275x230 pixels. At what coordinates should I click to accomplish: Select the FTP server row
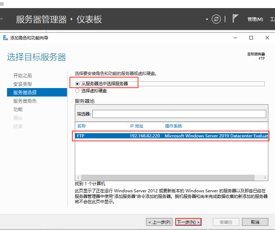(x=171, y=136)
